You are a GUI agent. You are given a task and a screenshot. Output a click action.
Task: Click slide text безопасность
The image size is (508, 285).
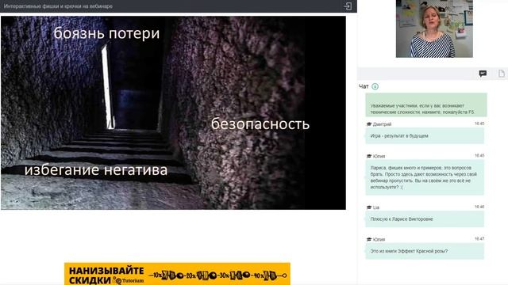coord(260,123)
